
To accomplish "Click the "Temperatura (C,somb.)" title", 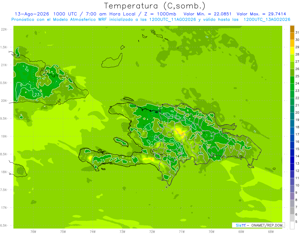I will coord(155,6).
